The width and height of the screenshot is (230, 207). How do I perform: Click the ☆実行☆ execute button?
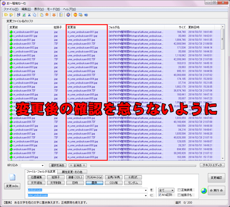[216, 190]
